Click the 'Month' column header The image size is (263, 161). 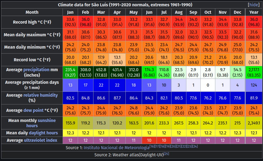[x=32, y=12]
